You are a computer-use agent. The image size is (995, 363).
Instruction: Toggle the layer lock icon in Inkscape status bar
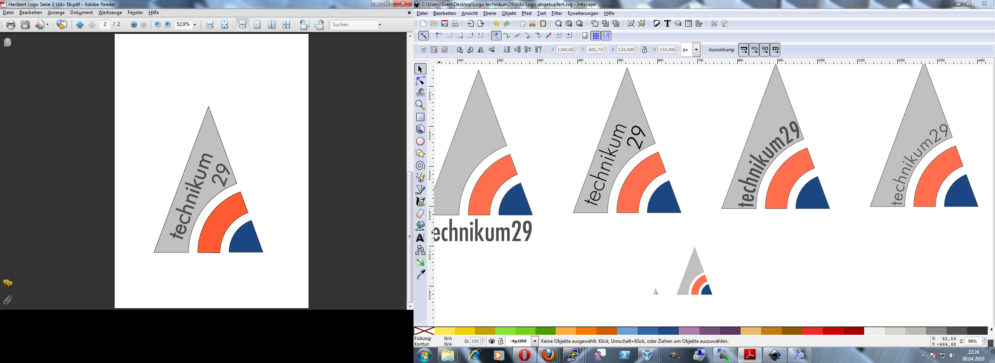pos(501,341)
